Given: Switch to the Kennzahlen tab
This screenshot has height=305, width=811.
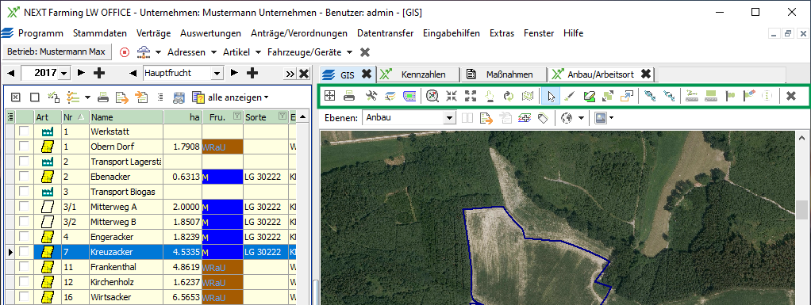Looking at the screenshot, I should coord(418,74).
